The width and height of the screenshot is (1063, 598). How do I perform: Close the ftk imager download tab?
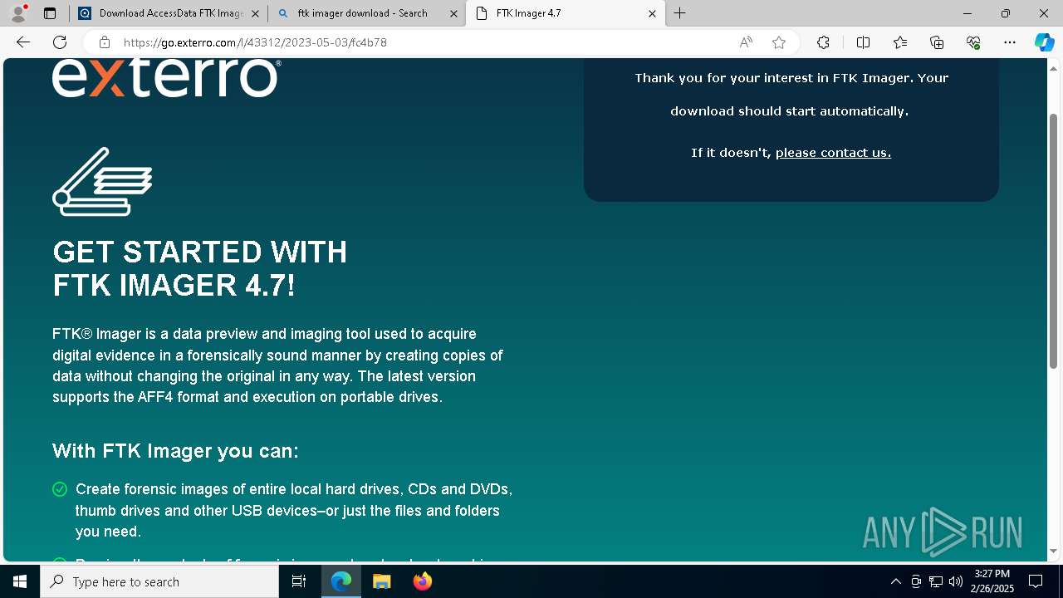click(453, 13)
